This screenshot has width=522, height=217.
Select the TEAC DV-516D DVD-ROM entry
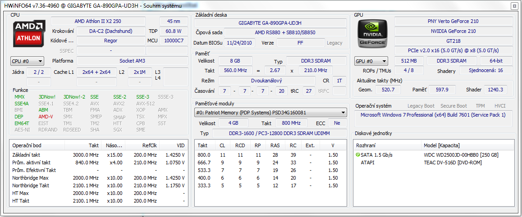(453, 163)
